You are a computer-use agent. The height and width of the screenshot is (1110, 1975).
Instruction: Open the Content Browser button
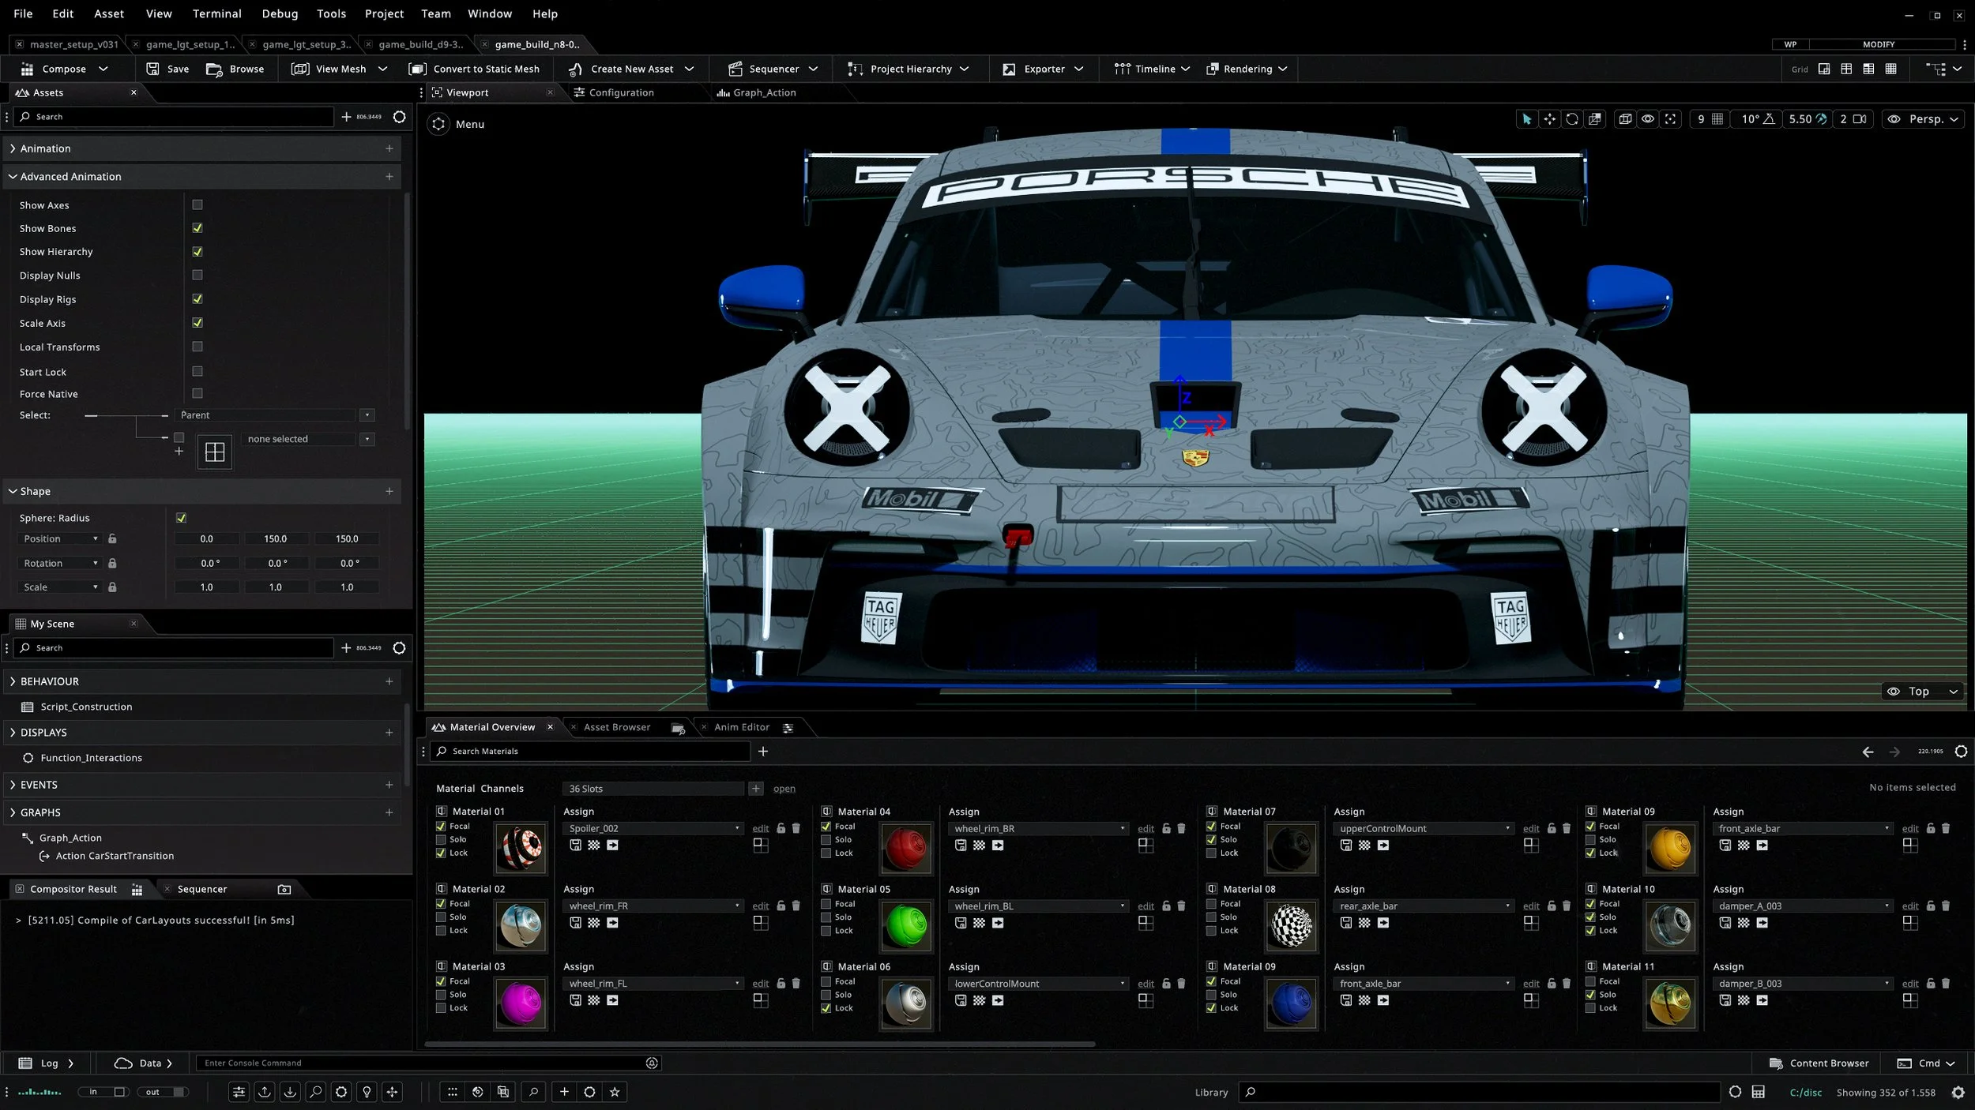pos(1819,1063)
